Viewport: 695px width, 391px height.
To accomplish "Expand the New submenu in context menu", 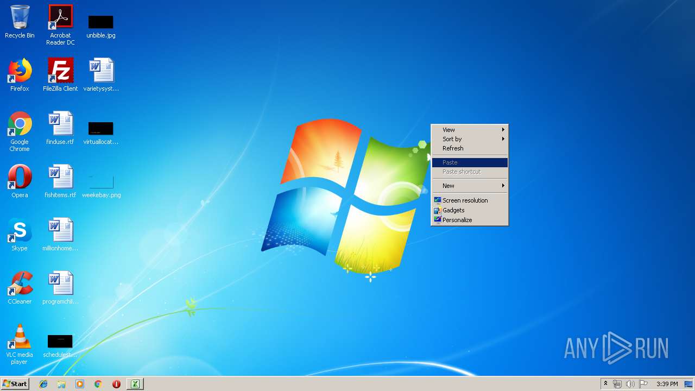I will coord(470,186).
